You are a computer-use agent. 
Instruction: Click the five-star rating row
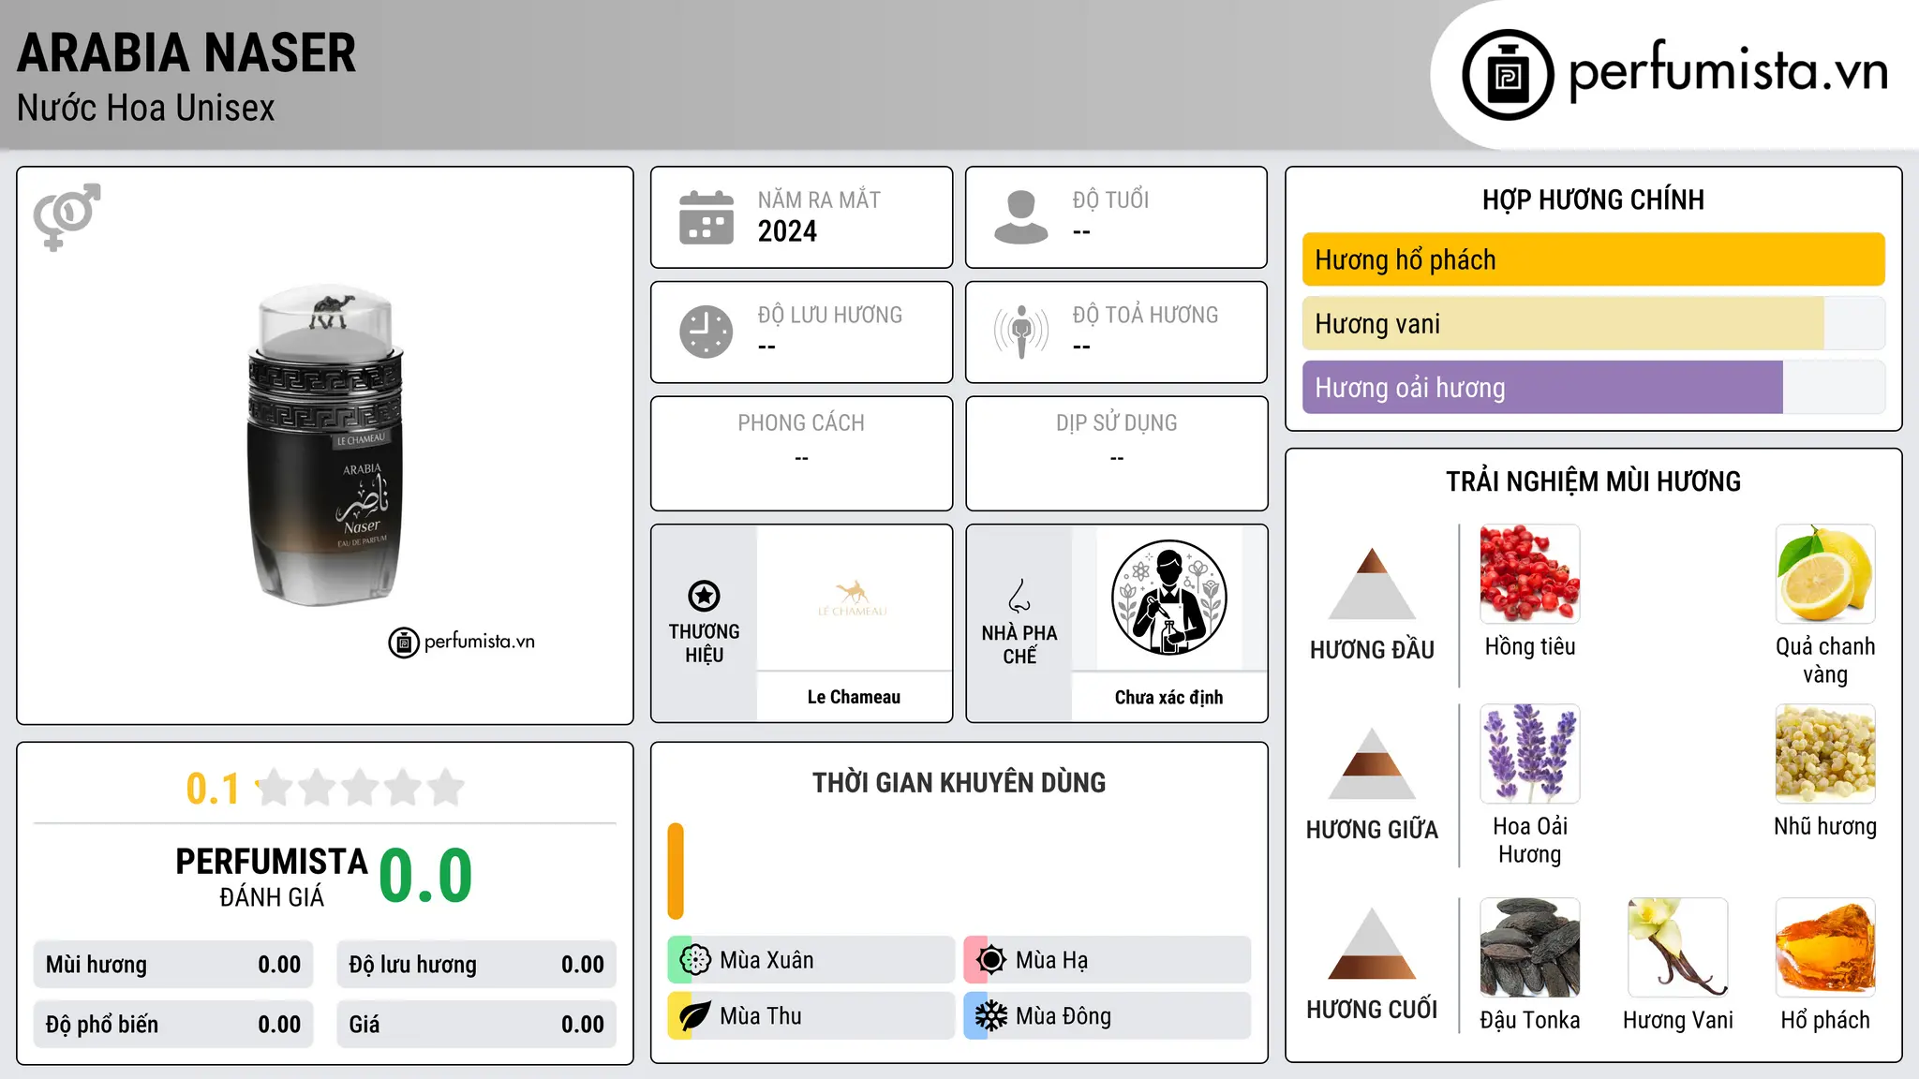point(361,788)
